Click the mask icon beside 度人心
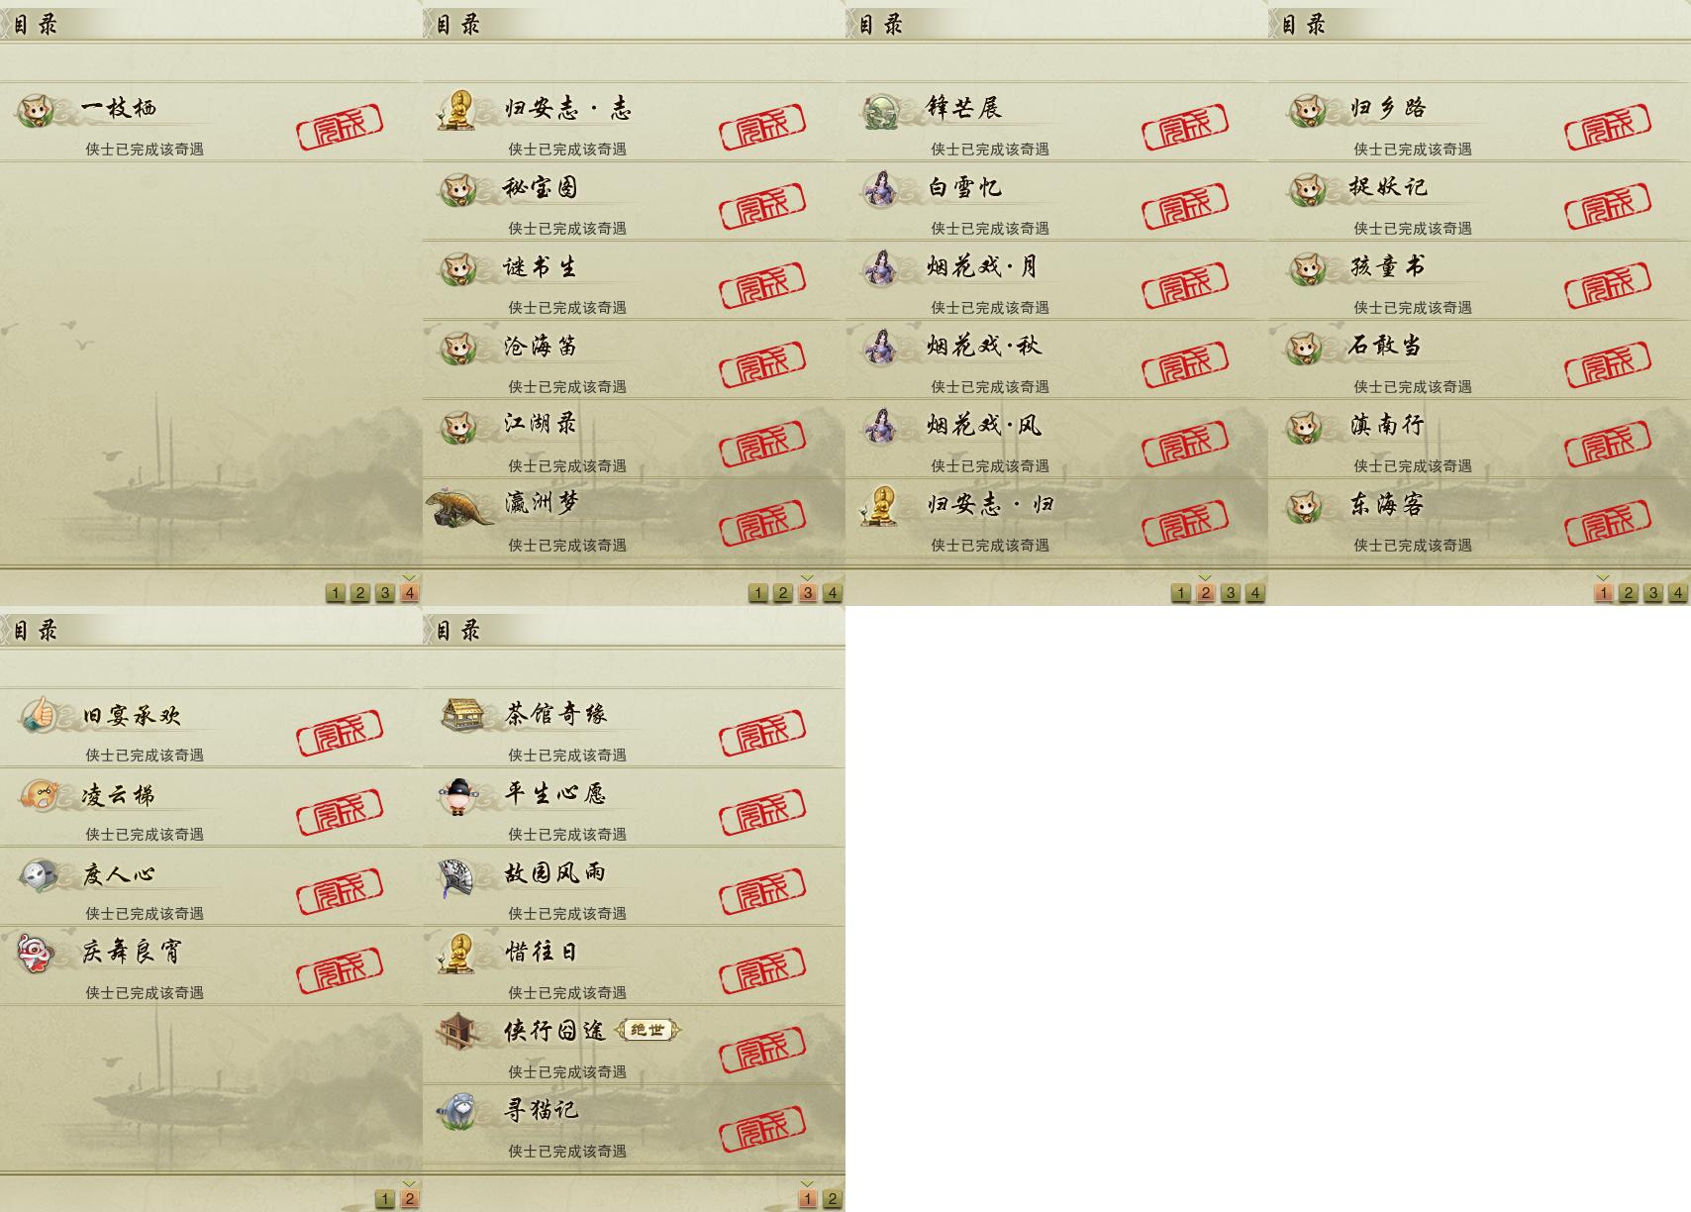The width and height of the screenshot is (1691, 1212). (x=39, y=874)
